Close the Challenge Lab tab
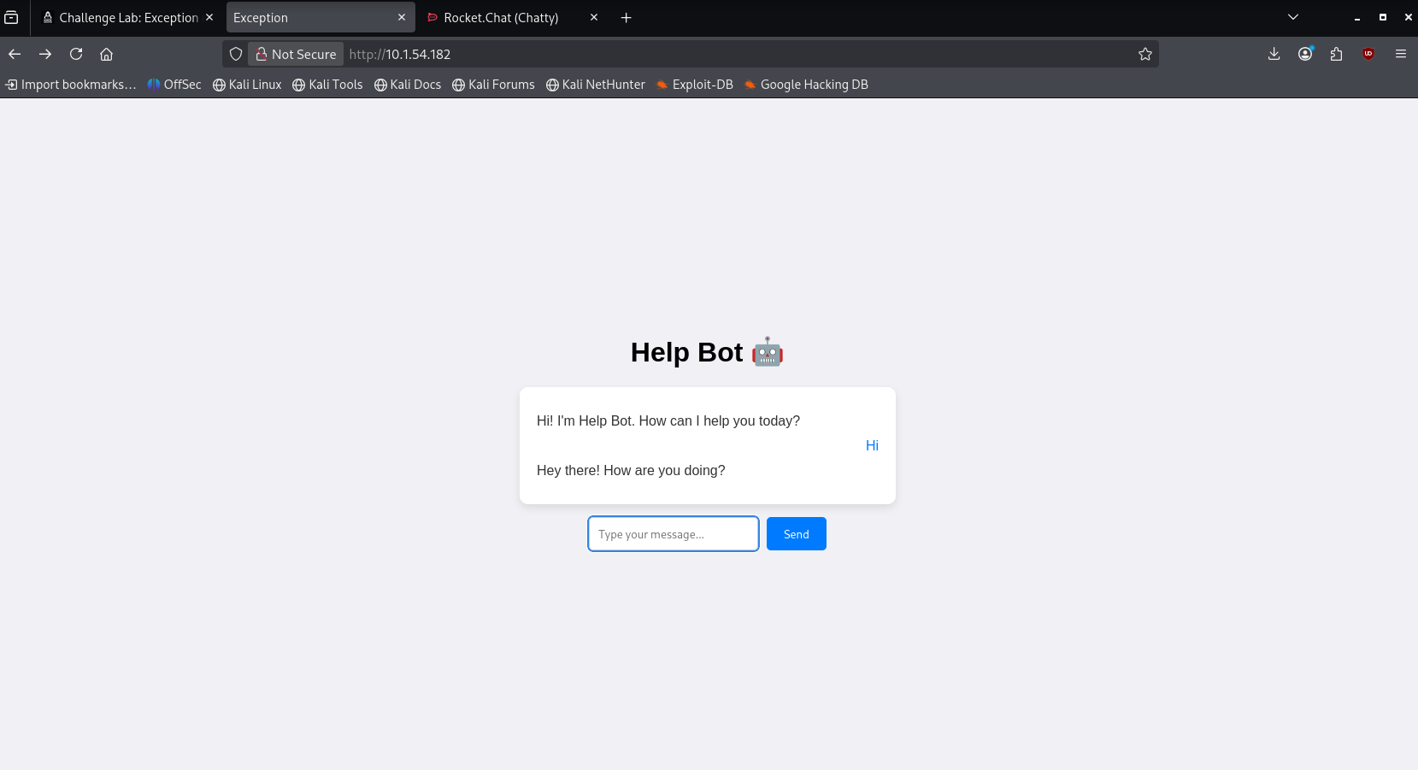This screenshot has width=1418, height=770. [209, 17]
